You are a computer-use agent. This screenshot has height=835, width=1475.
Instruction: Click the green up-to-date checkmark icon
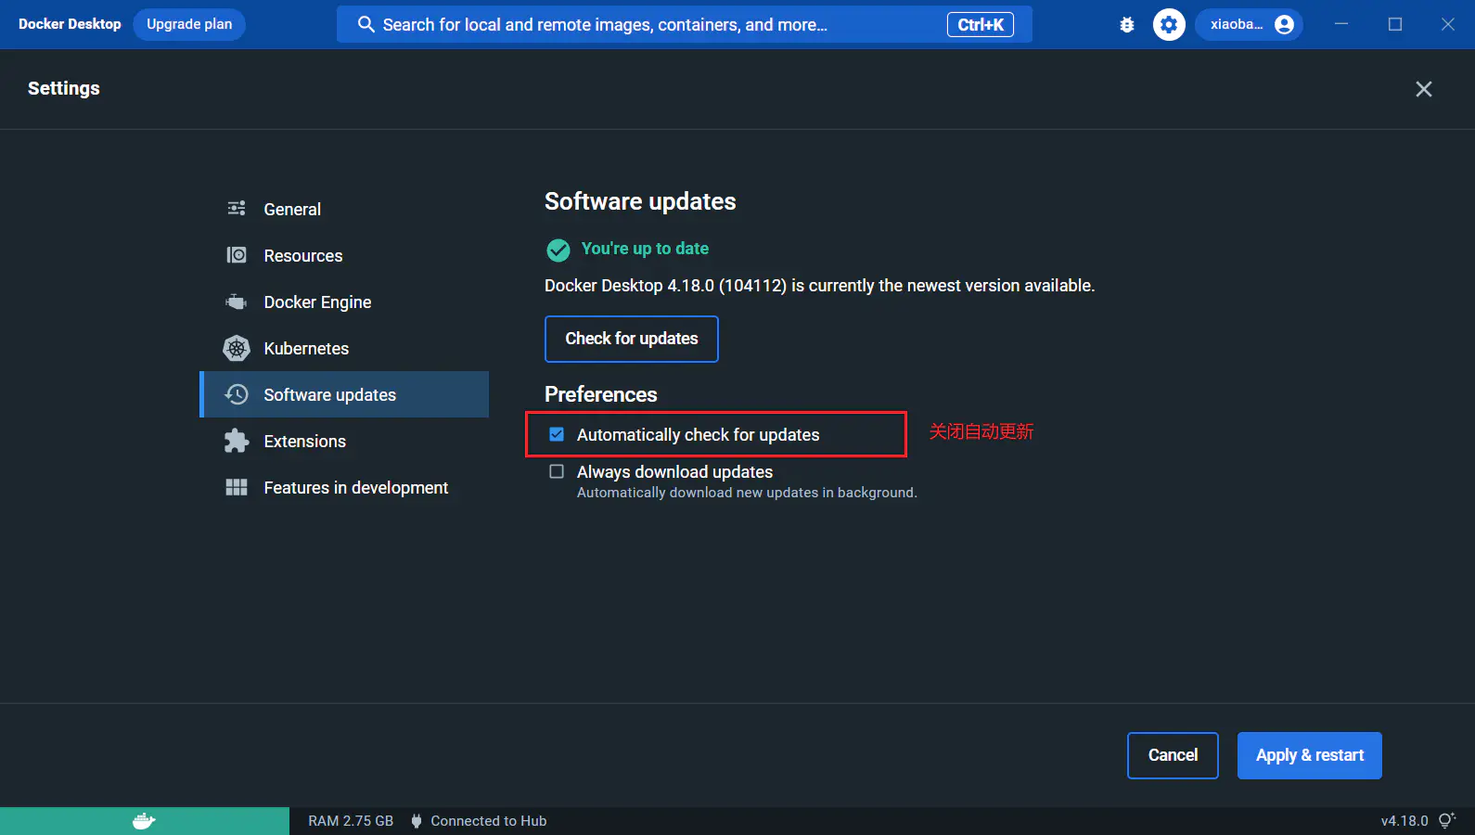tap(558, 250)
